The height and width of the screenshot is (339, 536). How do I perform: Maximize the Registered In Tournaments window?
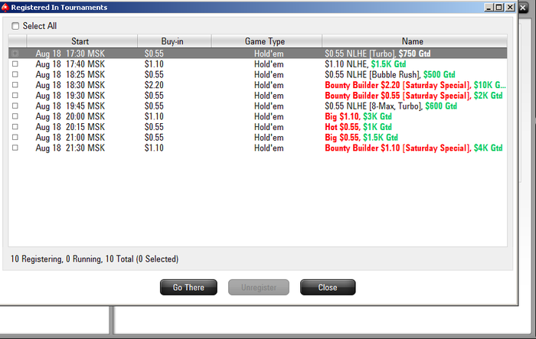click(499, 7)
